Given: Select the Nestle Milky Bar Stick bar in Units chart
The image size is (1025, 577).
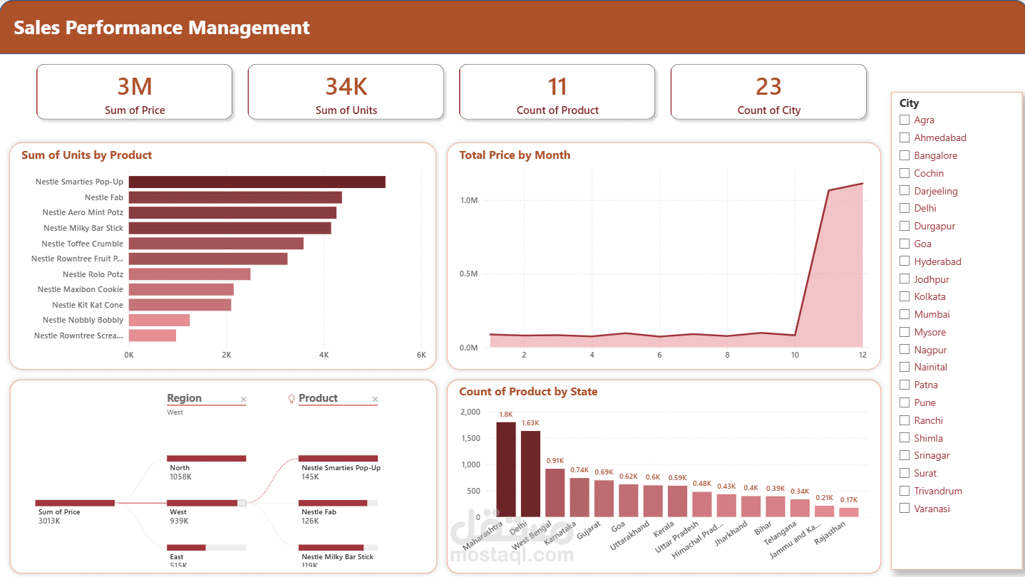Looking at the screenshot, I should (x=230, y=228).
